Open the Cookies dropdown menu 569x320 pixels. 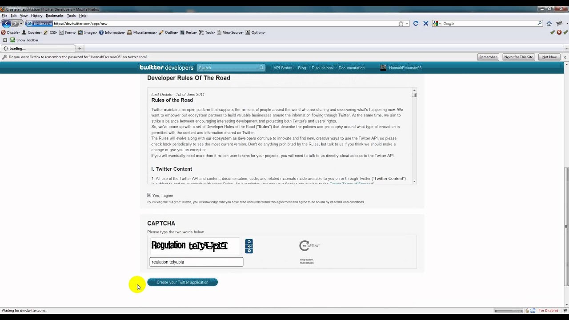[32, 32]
